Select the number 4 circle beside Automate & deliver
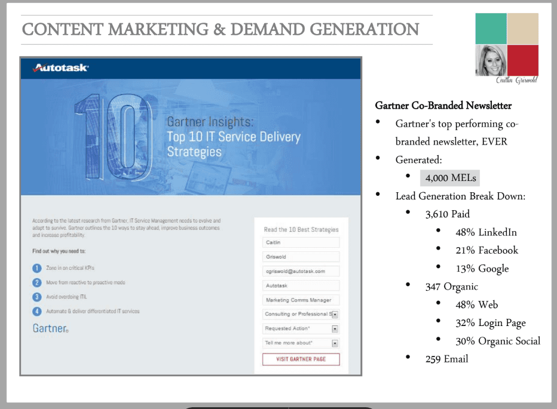The image size is (557, 409). click(x=37, y=311)
